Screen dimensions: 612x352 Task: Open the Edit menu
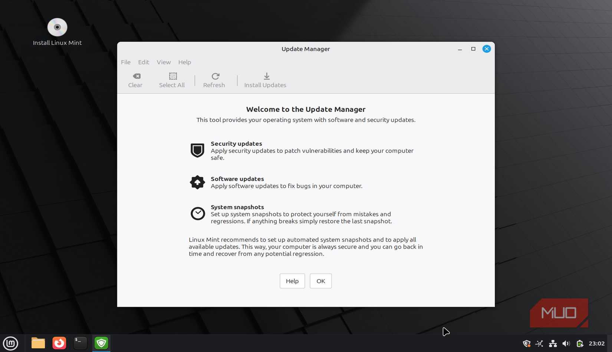point(143,62)
